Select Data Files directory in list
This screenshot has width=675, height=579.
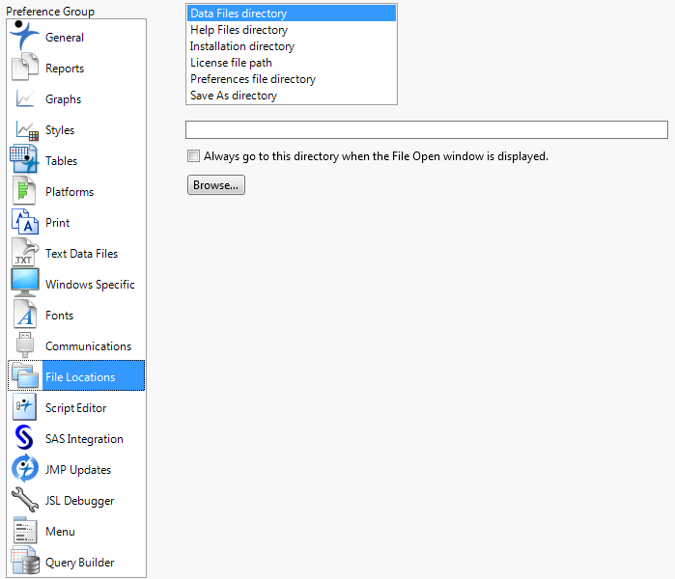(292, 14)
